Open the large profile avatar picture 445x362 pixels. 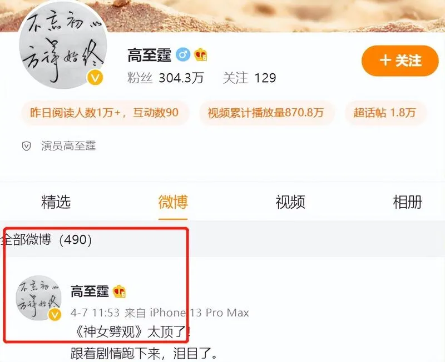pos(63,45)
